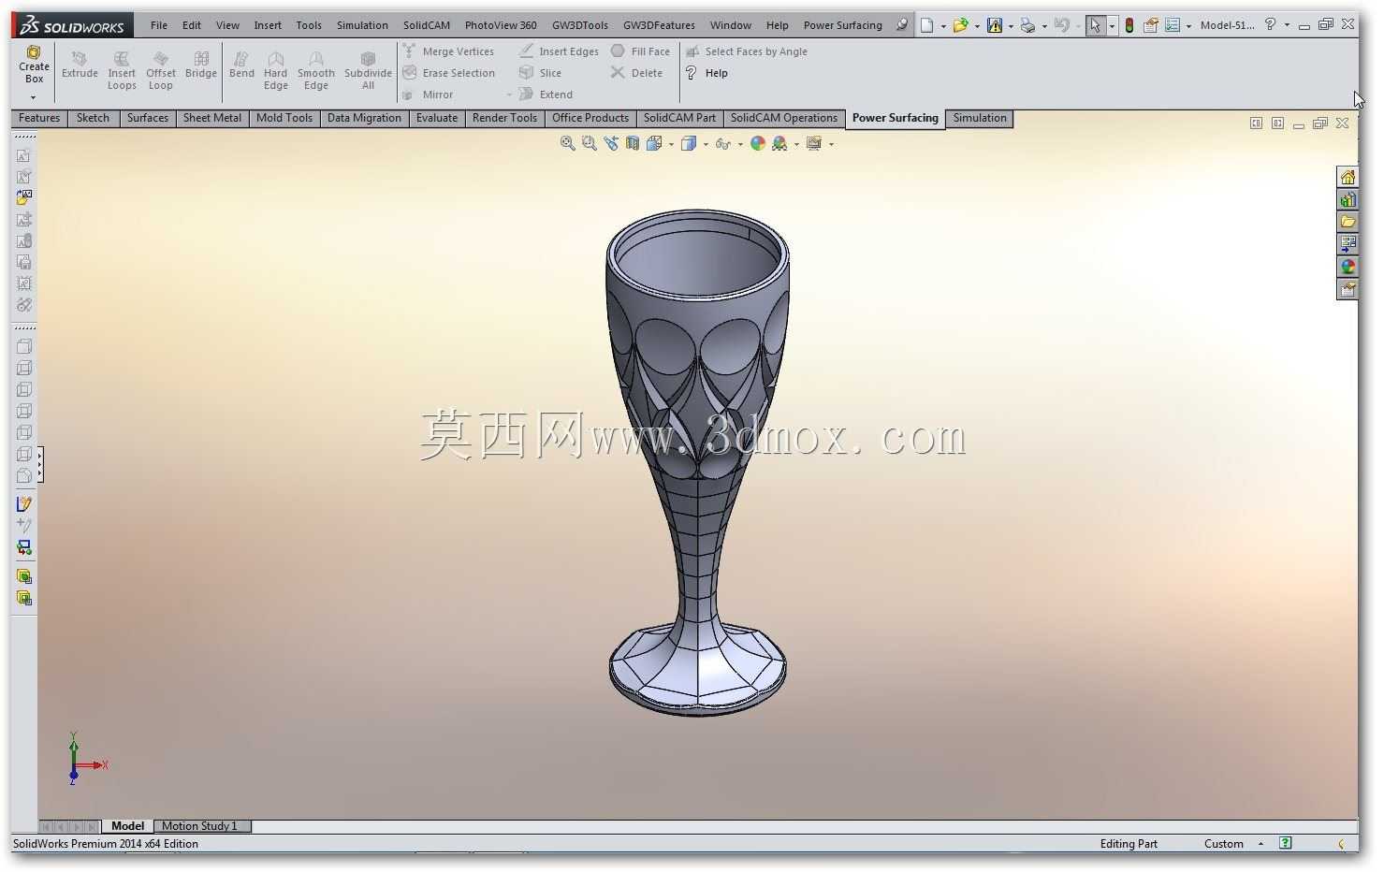Switch to the Evaluate tab

[x=437, y=118]
